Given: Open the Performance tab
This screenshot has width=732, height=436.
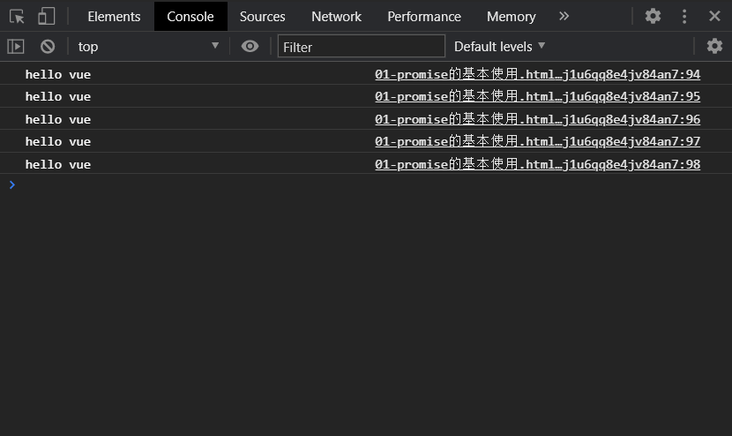Looking at the screenshot, I should 424,17.
